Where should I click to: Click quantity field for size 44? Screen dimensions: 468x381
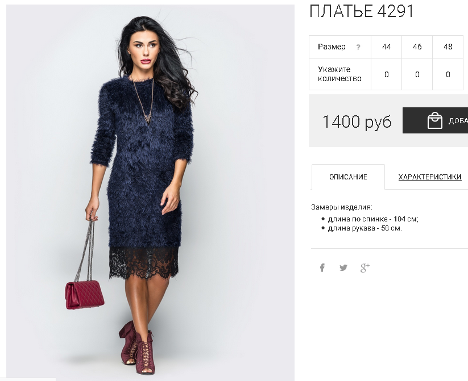pyautogui.click(x=387, y=74)
